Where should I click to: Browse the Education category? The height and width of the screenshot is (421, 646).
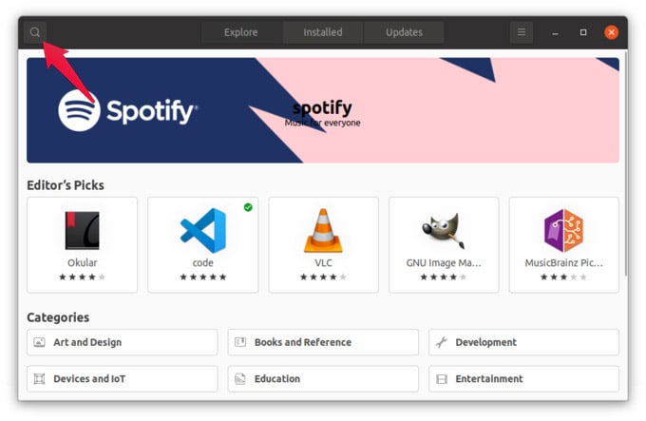click(x=323, y=378)
